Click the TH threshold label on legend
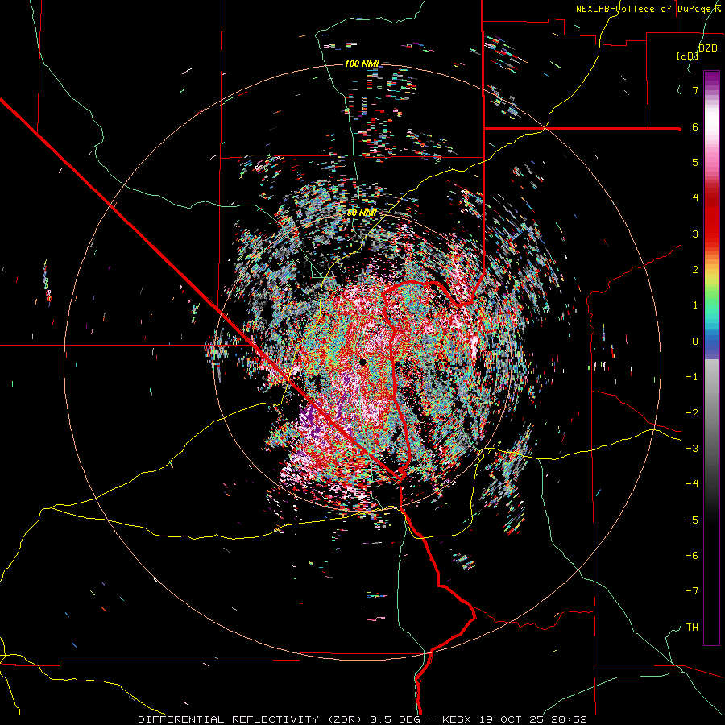Image resolution: width=725 pixels, height=725 pixels. 692,628
